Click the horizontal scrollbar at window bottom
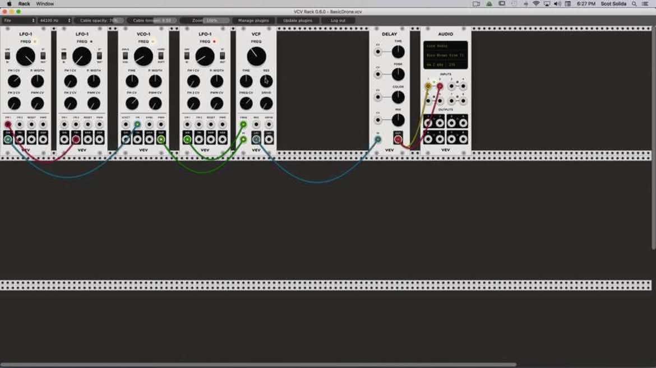The height and width of the screenshot is (368, 656). pyautogui.click(x=258, y=365)
